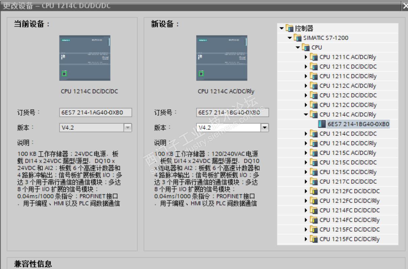Click folder icon of CPU 1212FC DC/DC/Rly
The width and height of the screenshot is (408, 269).
[314, 201]
